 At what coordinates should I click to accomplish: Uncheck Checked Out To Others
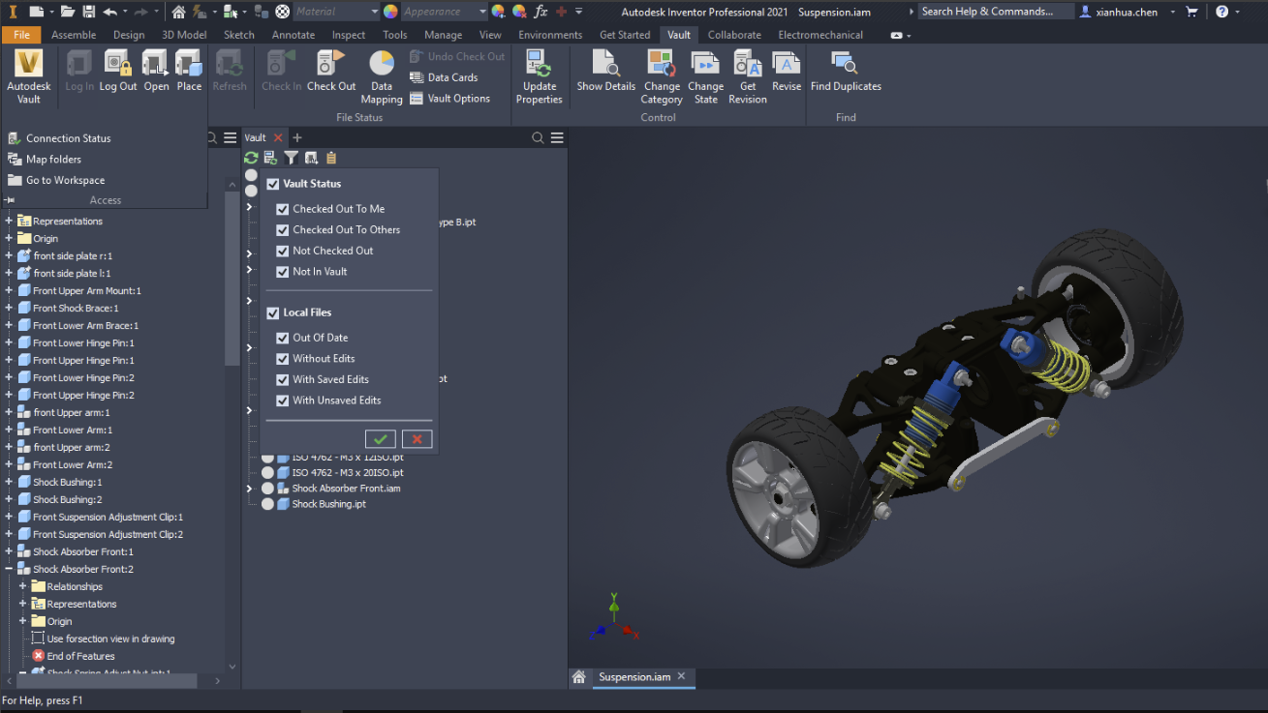(283, 230)
